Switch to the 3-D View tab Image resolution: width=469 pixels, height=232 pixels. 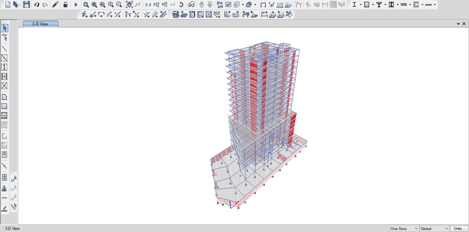click(41, 24)
